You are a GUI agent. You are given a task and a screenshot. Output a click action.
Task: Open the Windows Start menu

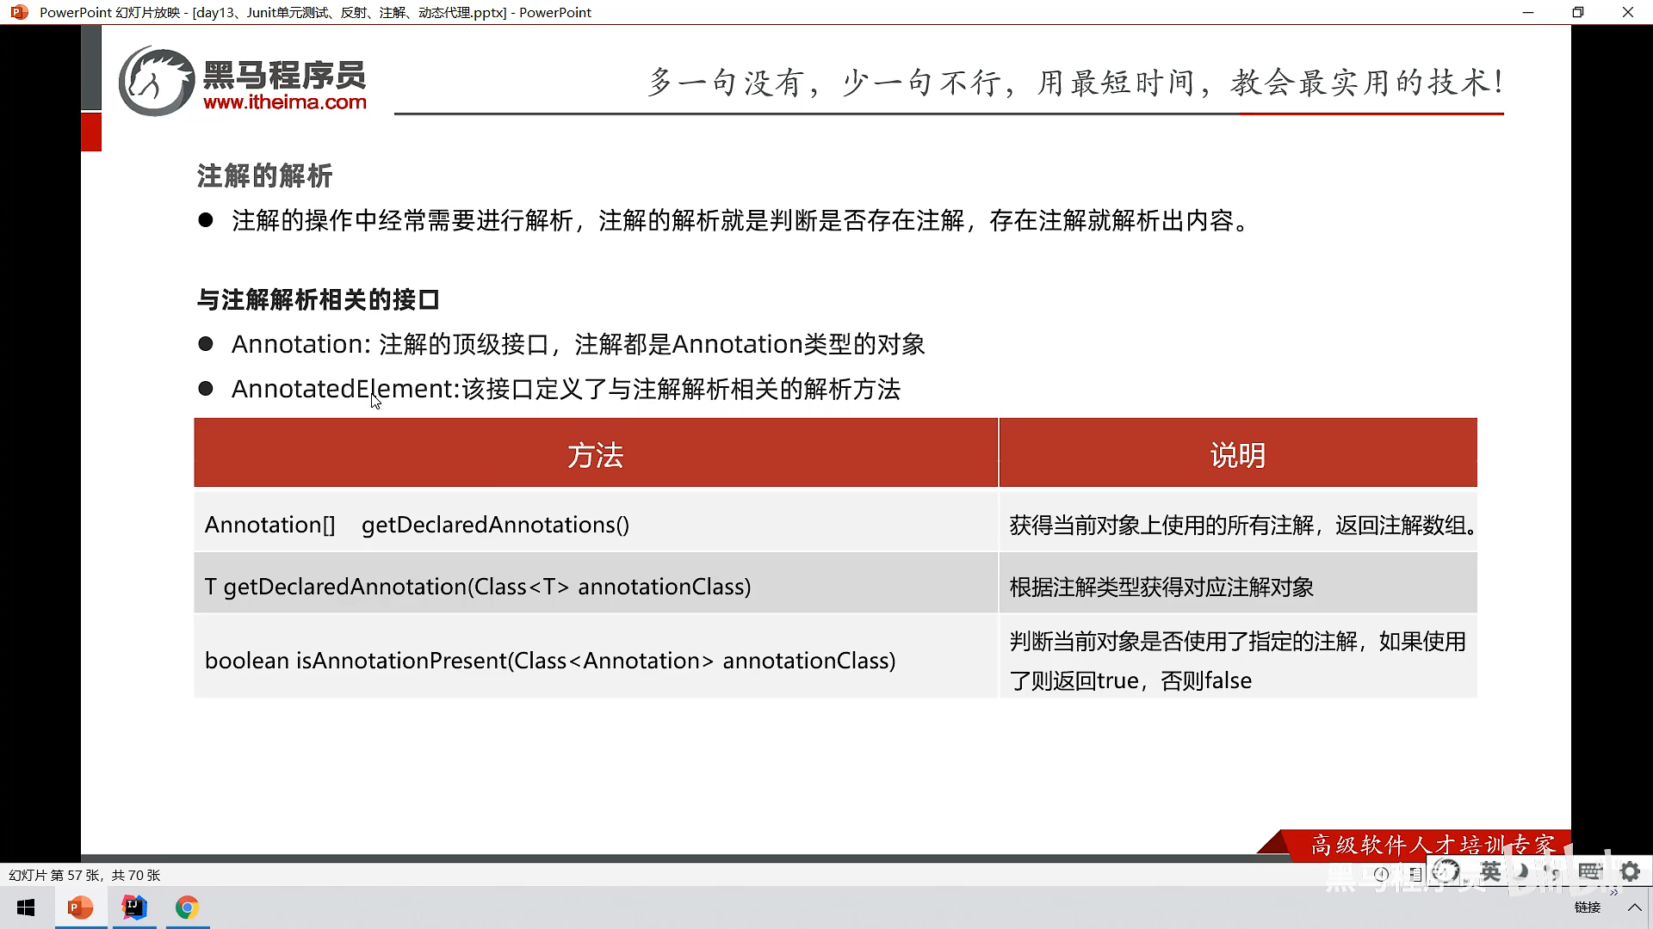coord(26,907)
